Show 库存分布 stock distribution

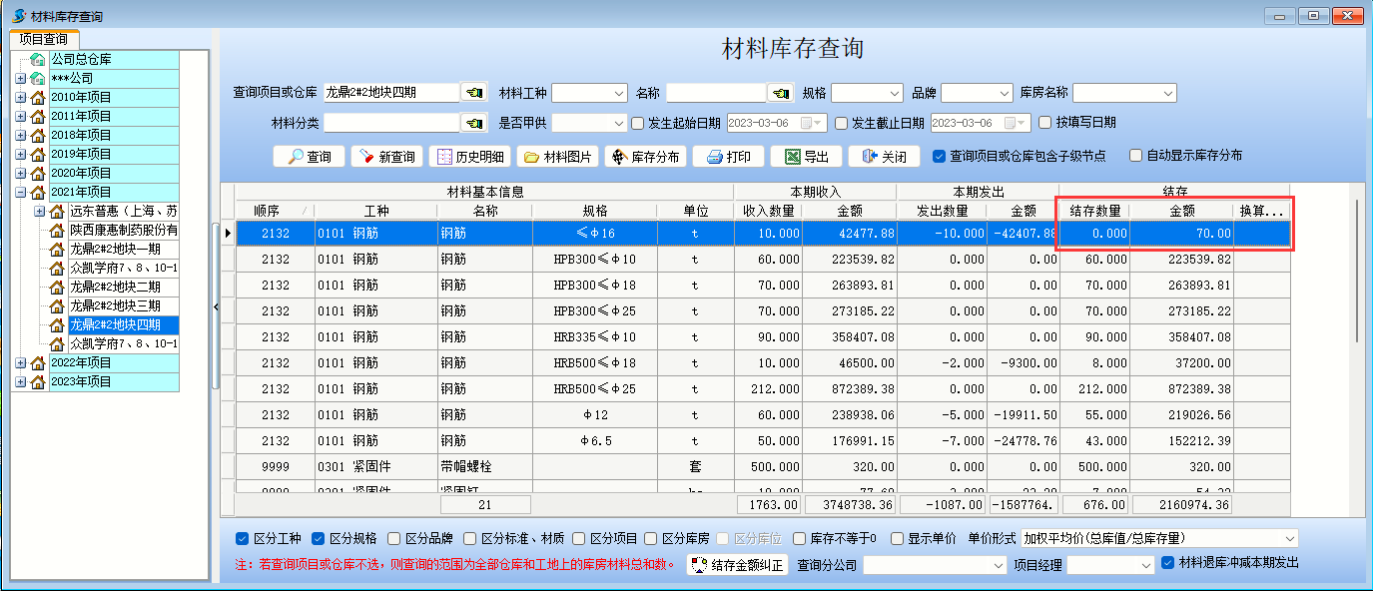[x=645, y=157]
